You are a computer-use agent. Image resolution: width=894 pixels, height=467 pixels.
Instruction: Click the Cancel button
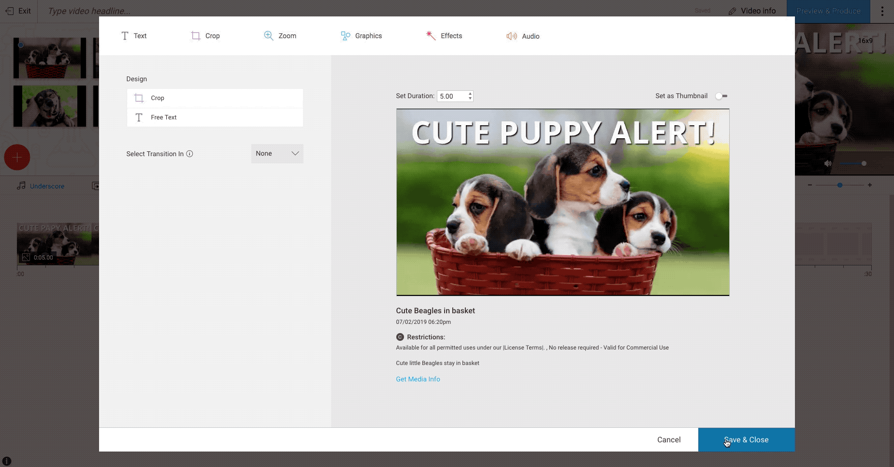coord(669,440)
